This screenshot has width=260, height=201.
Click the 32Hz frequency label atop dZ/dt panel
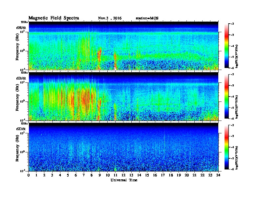(x=24, y=123)
